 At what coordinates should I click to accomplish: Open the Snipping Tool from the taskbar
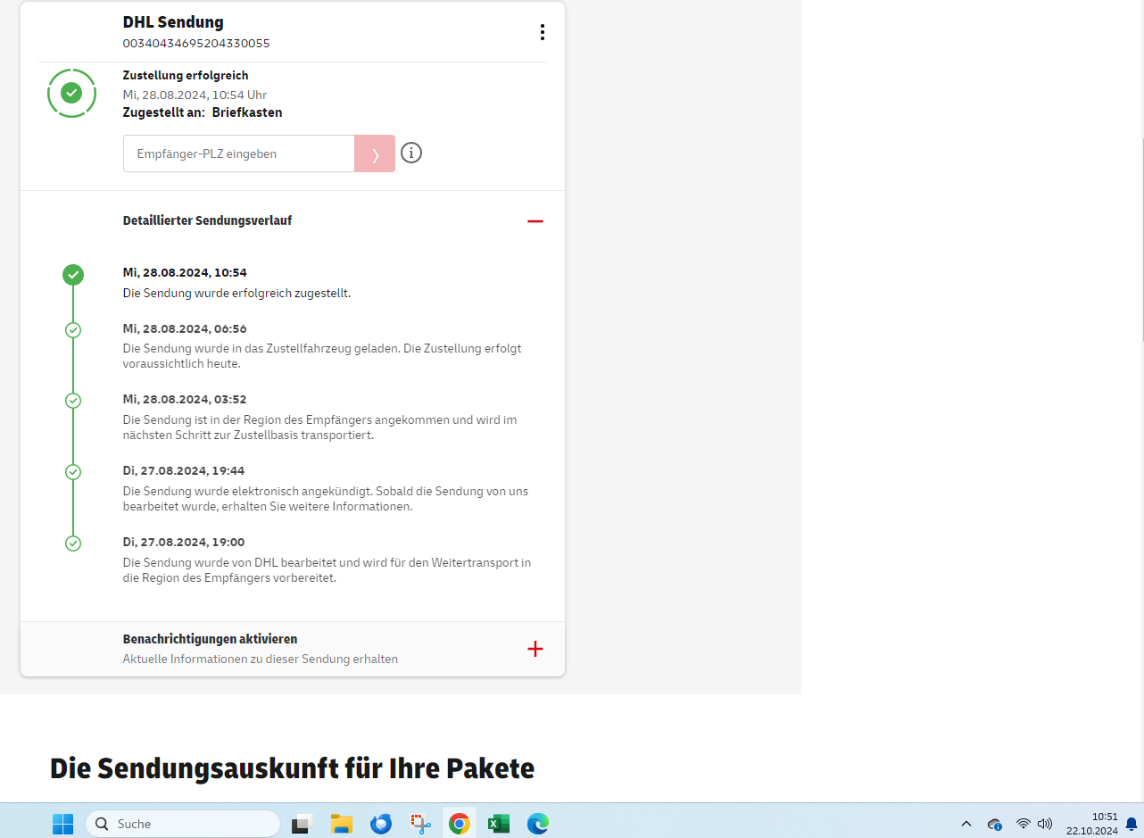click(x=420, y=824)
